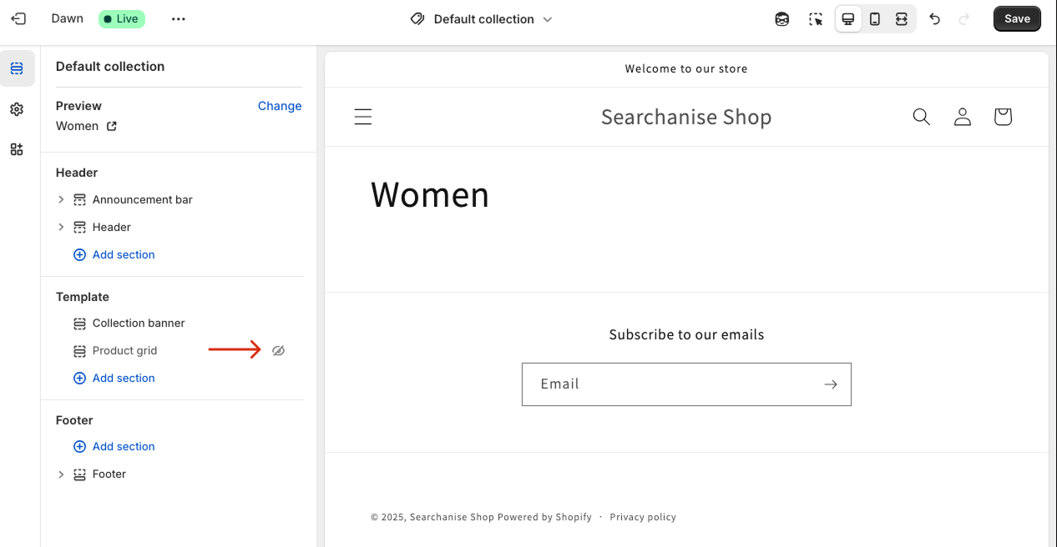1057x547 pixels.
Task: Expand the Header section tree item
Action: click(x=61, y=227)
